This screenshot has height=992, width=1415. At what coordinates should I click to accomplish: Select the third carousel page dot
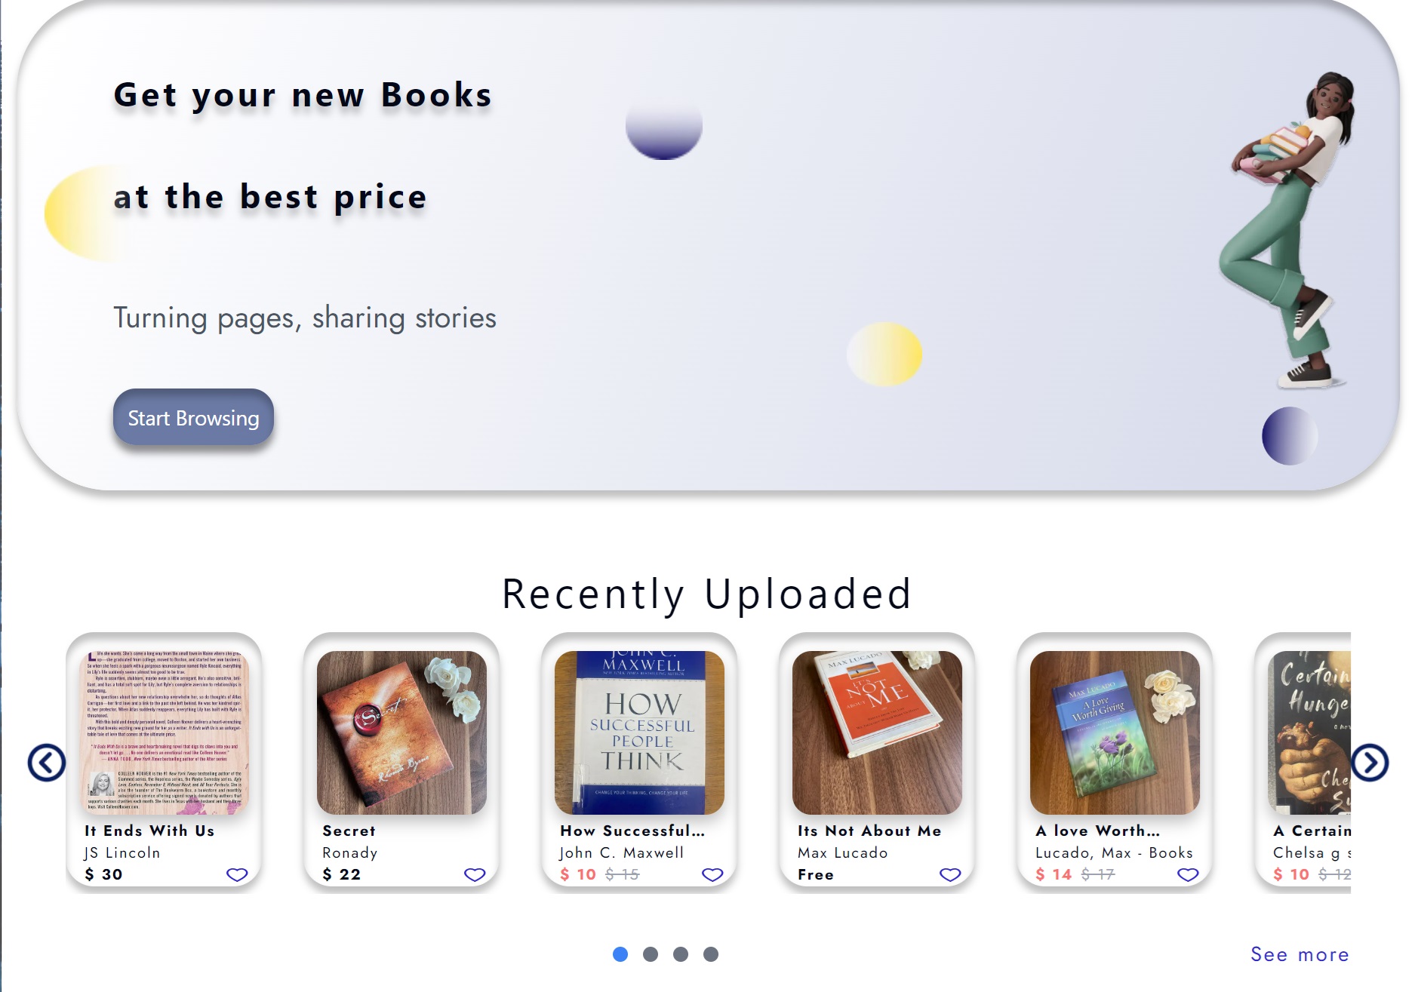(x=681, y=954)
